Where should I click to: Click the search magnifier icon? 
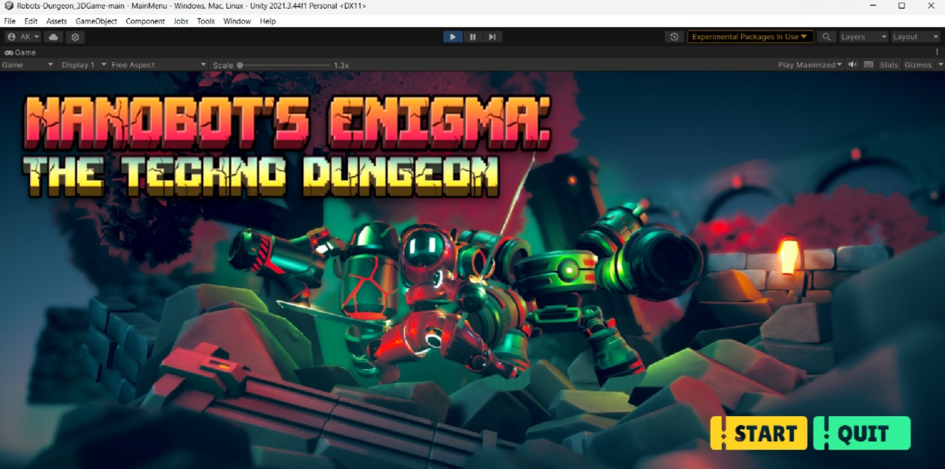tap(826, 37)
